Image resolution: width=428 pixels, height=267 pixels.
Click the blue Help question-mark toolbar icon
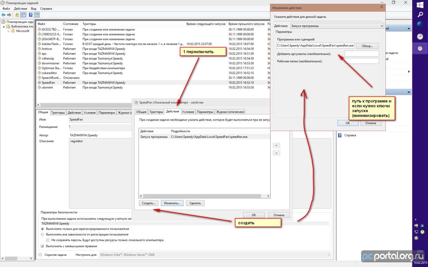point(31,15)
